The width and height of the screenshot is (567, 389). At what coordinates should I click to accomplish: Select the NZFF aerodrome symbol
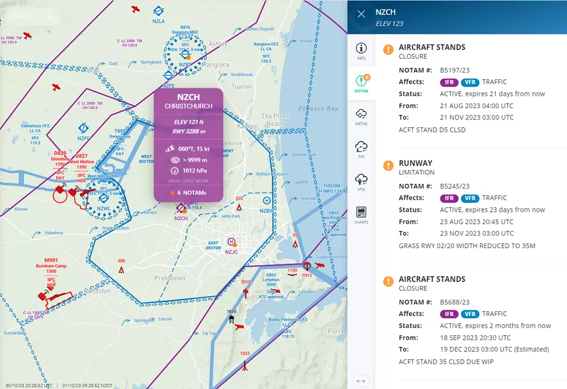click(x=83, y=127)
